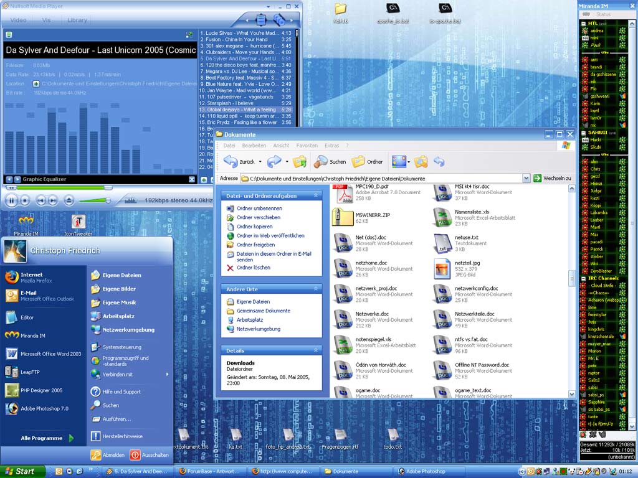Select contact andrea in Miranda IM
Image resolution: width=638 pixels, height=478 pixels.
(597, 31)
